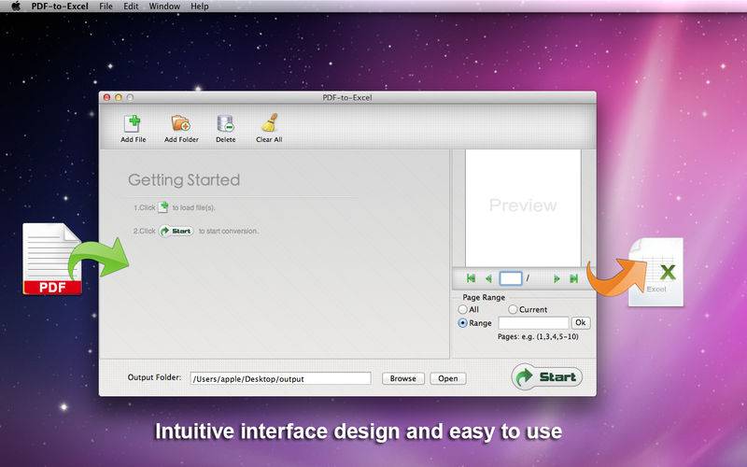Select the All page range option
The image size is (747, 467).
(x=462, y=309)
